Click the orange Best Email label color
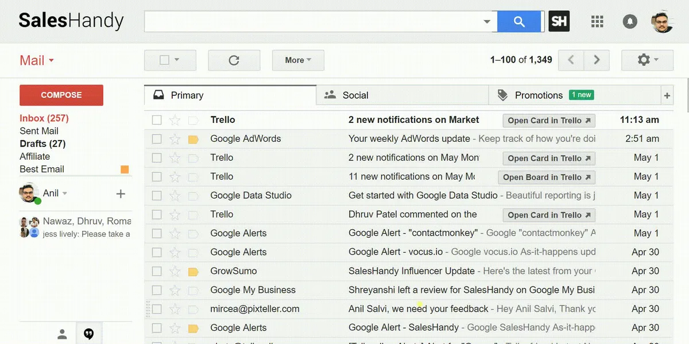This screenshot has height=344, width=689. (x=125, y=169)
